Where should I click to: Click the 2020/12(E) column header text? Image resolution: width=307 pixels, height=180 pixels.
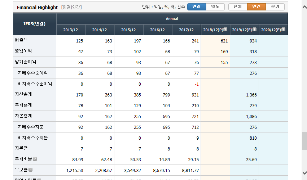coord(271,30)
